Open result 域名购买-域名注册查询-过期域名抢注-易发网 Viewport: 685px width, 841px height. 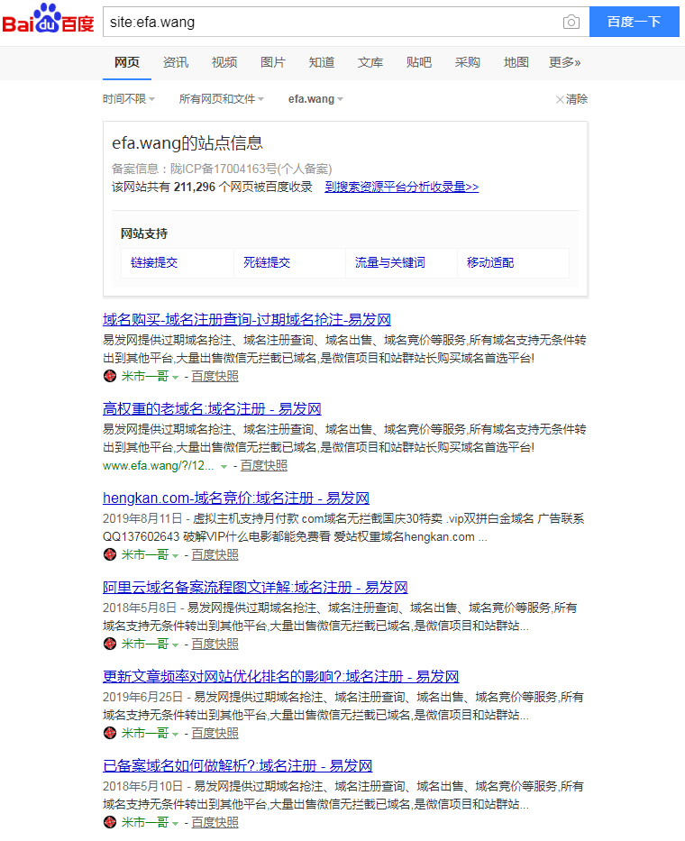pyautogui.click(x=247, y=320)
